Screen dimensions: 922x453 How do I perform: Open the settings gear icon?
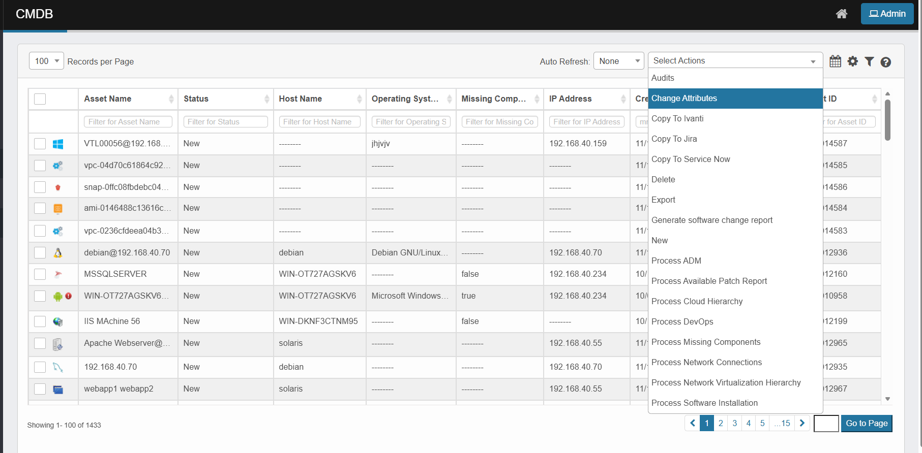[852, 61]
